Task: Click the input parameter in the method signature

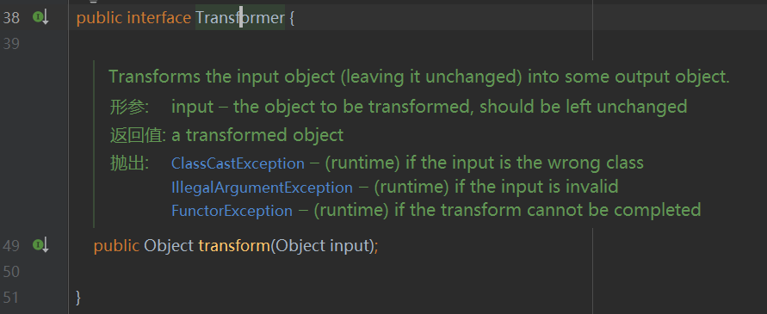Action: click(349, 245)
